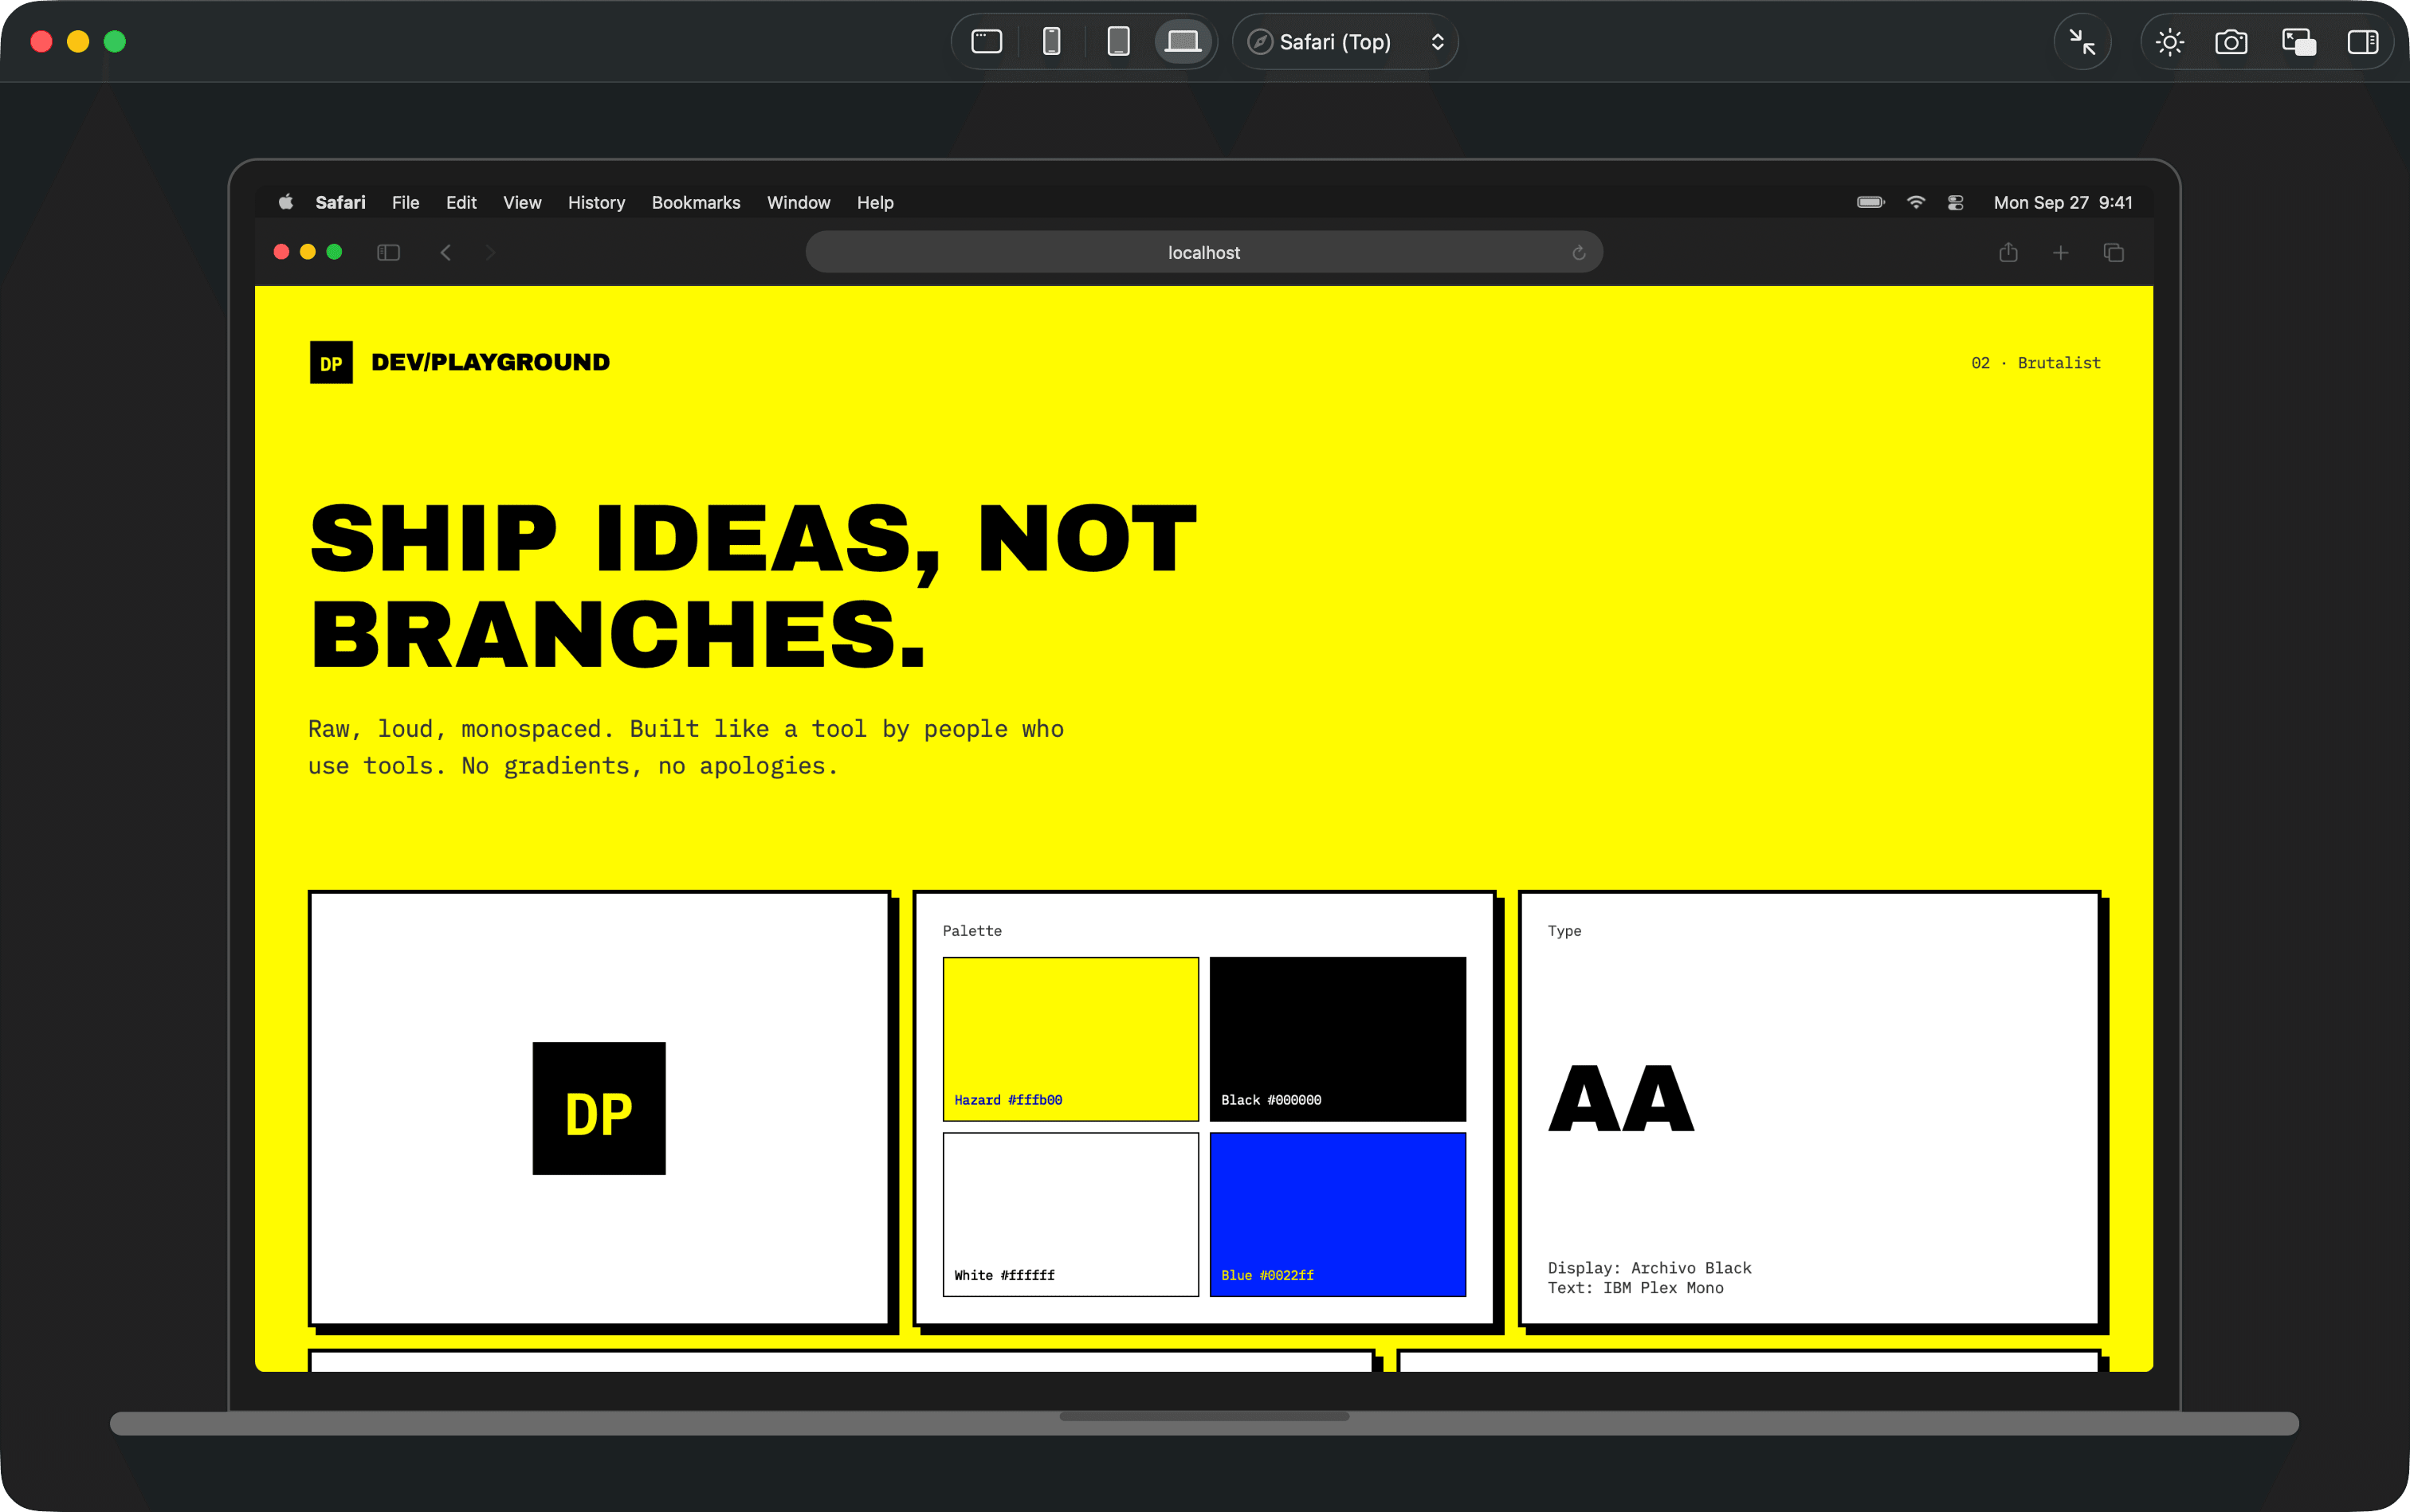
Task: Click Safari's share icon
Action: [2008, 252]
